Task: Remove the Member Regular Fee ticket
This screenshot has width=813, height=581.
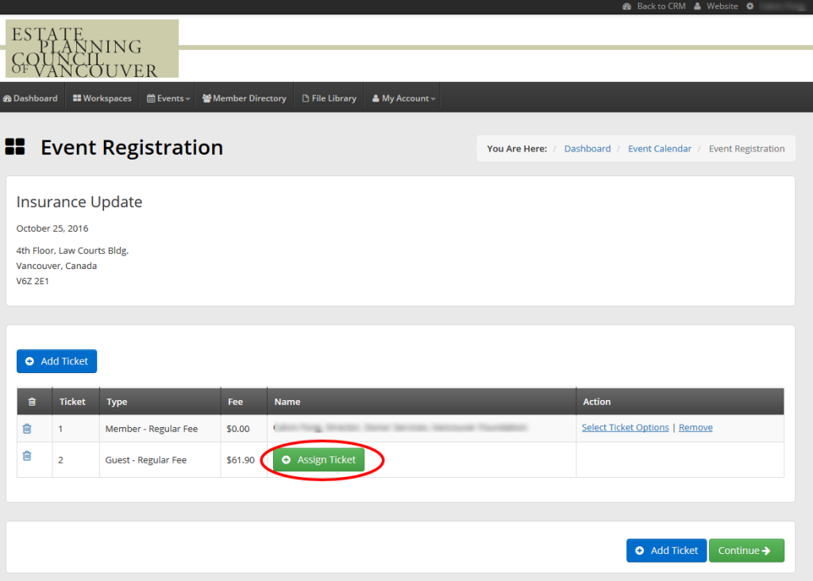Action: click(695, 427)
